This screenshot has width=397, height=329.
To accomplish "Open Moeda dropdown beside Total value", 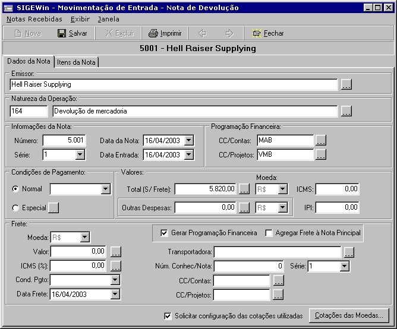I will [282, 189].
